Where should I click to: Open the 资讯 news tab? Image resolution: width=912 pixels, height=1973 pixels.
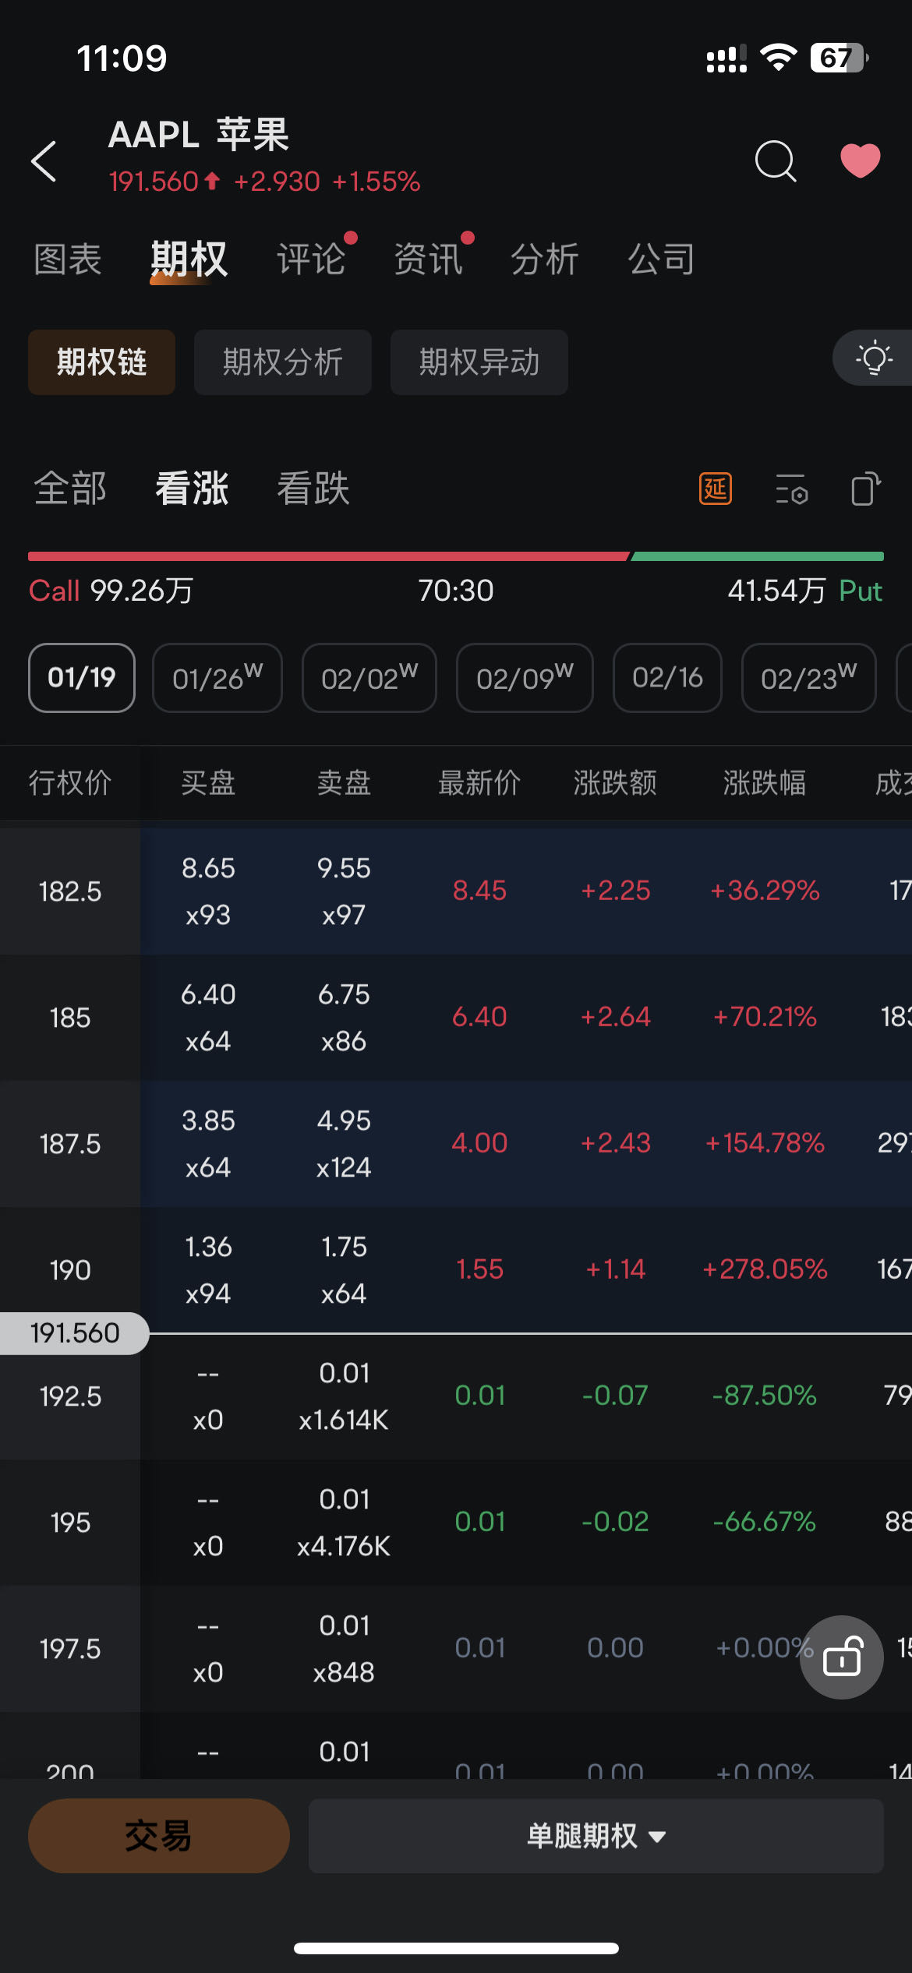428,259
